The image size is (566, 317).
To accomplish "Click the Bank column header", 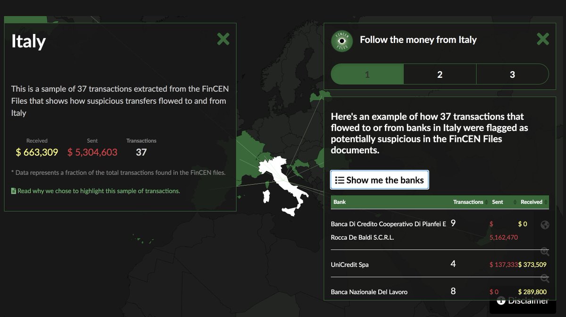I will 340,202.
